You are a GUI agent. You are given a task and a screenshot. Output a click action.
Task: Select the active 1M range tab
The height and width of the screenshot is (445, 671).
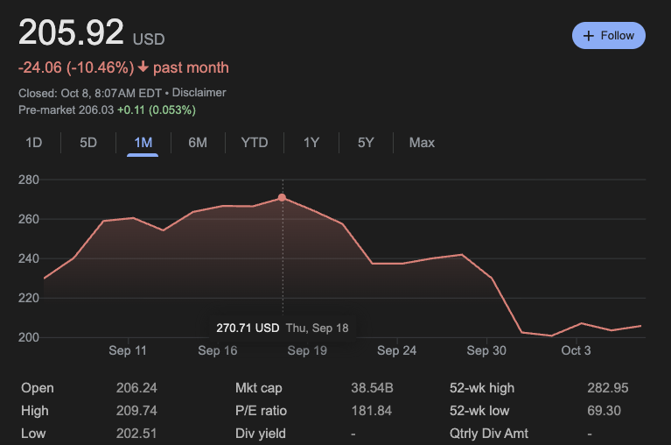143,143
